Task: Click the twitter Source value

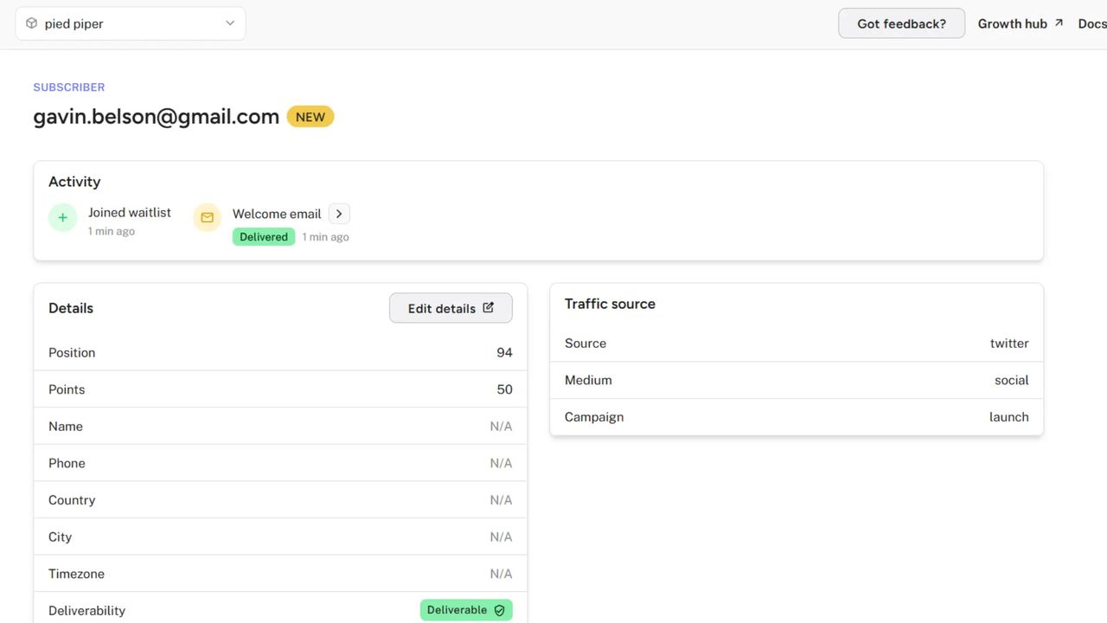Action: tap(1009, 343)
